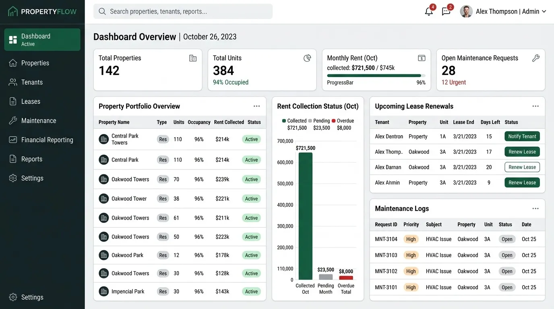Click the Res type tag for Central Park Towers

click(163, 139)
